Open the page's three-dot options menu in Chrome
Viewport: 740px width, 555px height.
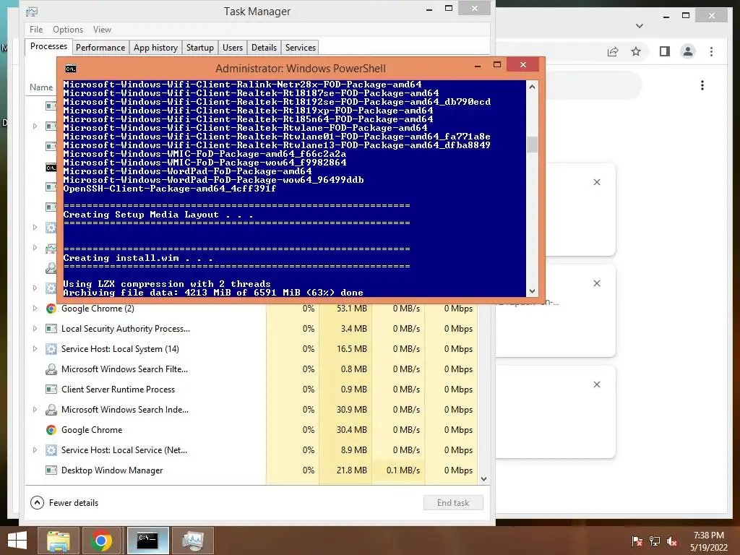point(702,85)
